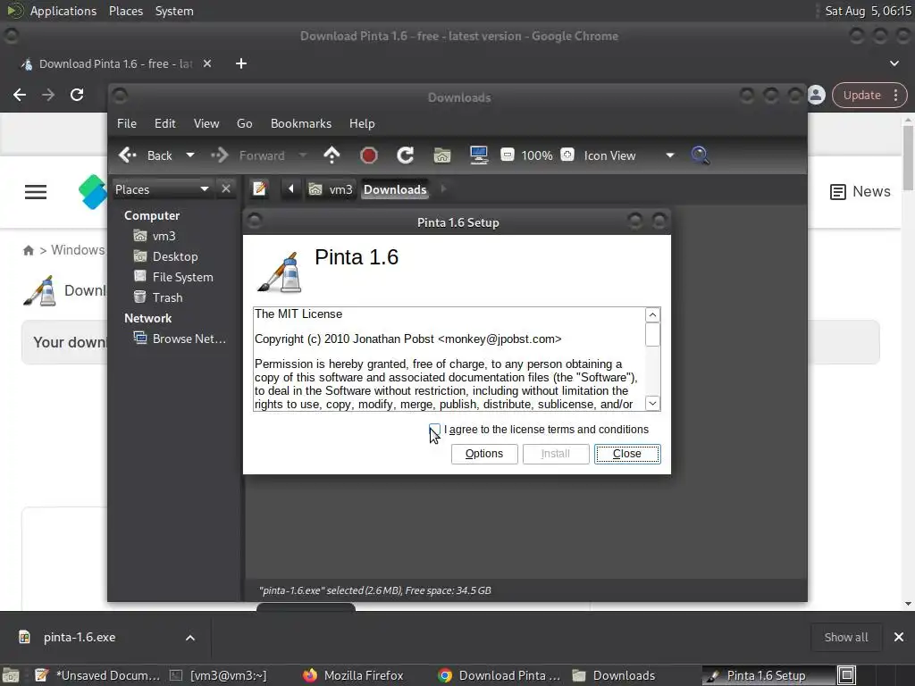Open the Places sidebar type dropdown
Screen dimensions: 915x686
click(163, 189)
